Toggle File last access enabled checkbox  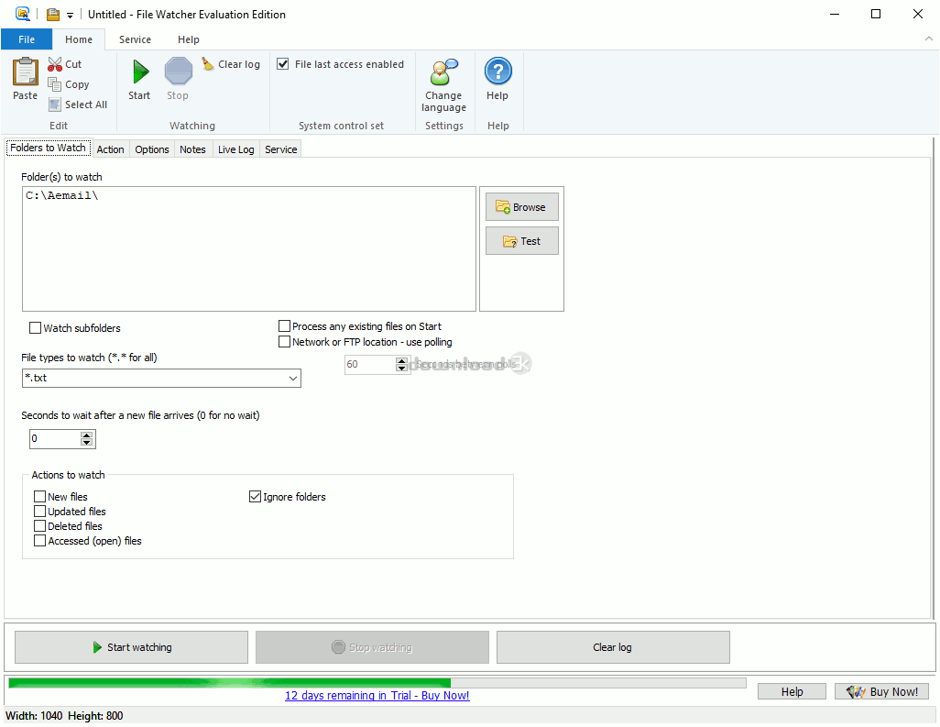(x=283, y=63)
